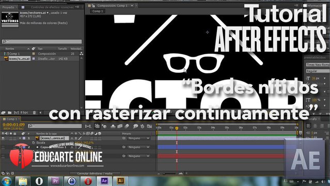
Task: Enable motion blur for composition
Action: click(x=127, y=126)
